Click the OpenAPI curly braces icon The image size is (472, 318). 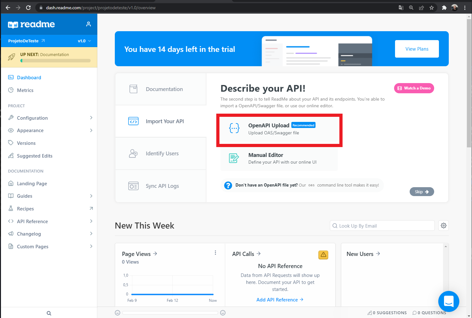234,128
